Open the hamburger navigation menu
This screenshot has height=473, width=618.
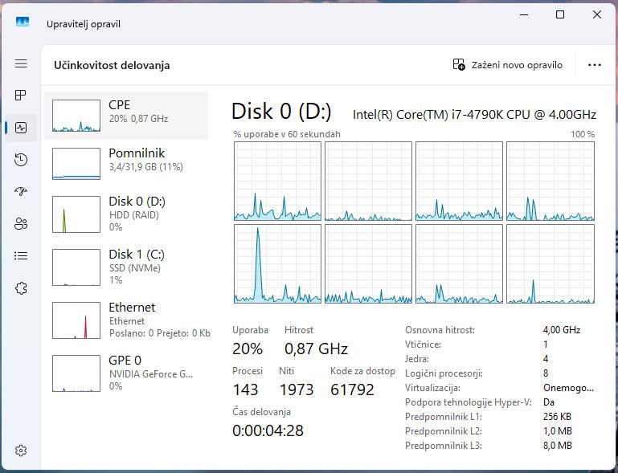pos(21,63)
